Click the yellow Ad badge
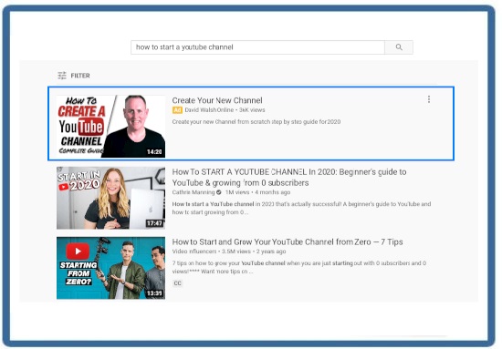Viewport: 502px width, 349px height. coord(177,110)
